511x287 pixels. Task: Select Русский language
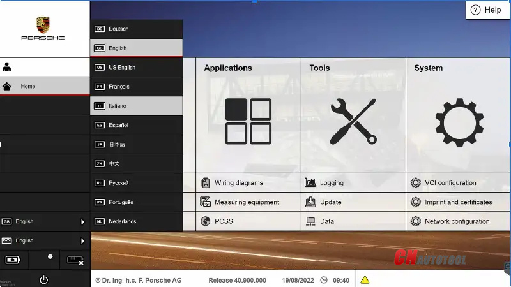[x=136, y=183]
